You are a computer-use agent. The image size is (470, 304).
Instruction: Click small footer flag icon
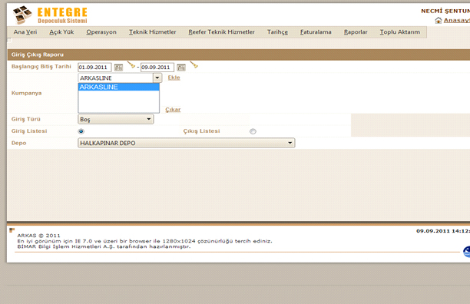[x=12, y=230]
